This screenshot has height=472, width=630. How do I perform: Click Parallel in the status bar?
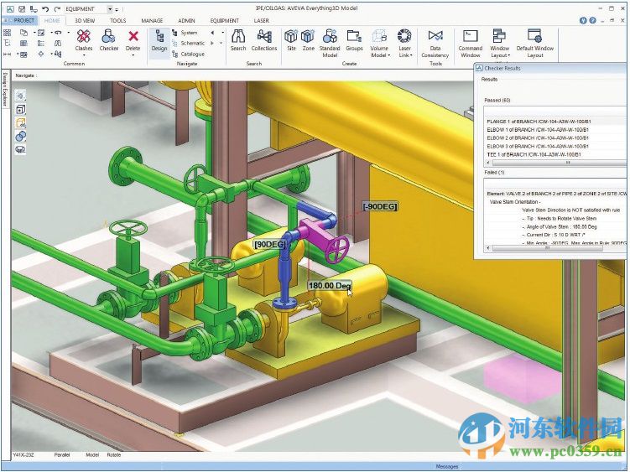pos(62,455)
